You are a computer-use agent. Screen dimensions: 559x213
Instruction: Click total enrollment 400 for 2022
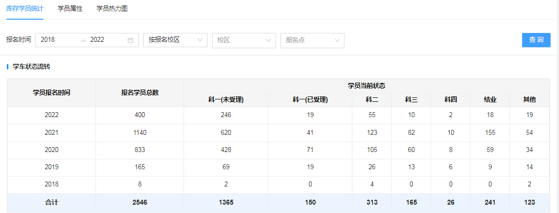[140, 115]
